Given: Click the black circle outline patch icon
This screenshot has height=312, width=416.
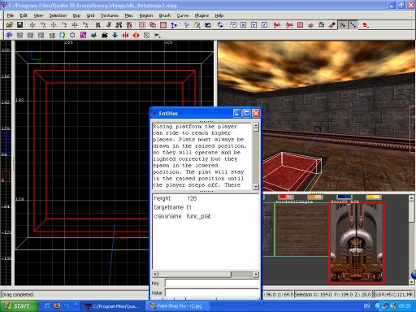Looking at the screenshot, I should (72, 35).
